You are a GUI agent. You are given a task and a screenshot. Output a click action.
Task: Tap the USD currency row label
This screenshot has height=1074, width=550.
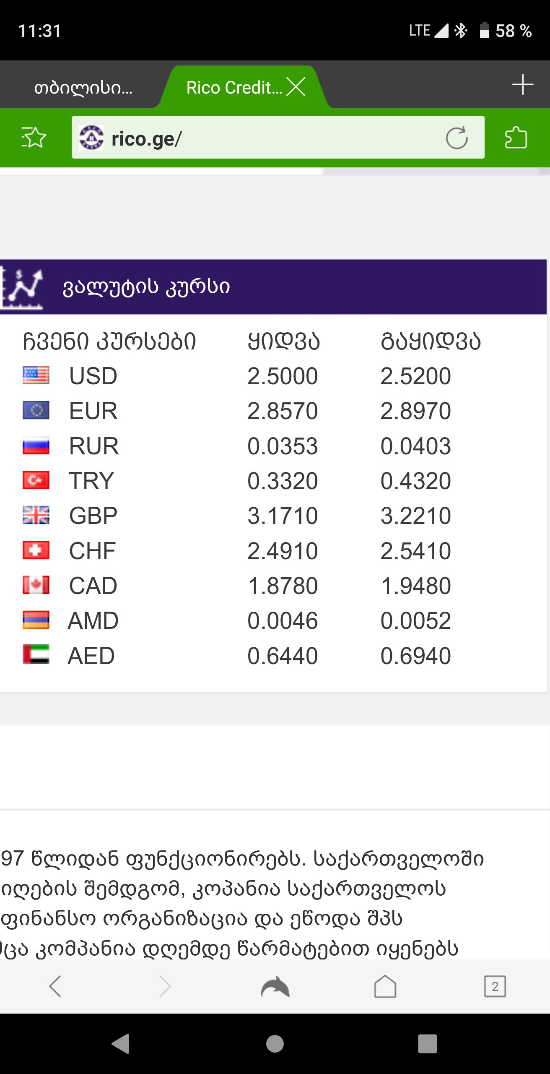click(x=93, y=376)
